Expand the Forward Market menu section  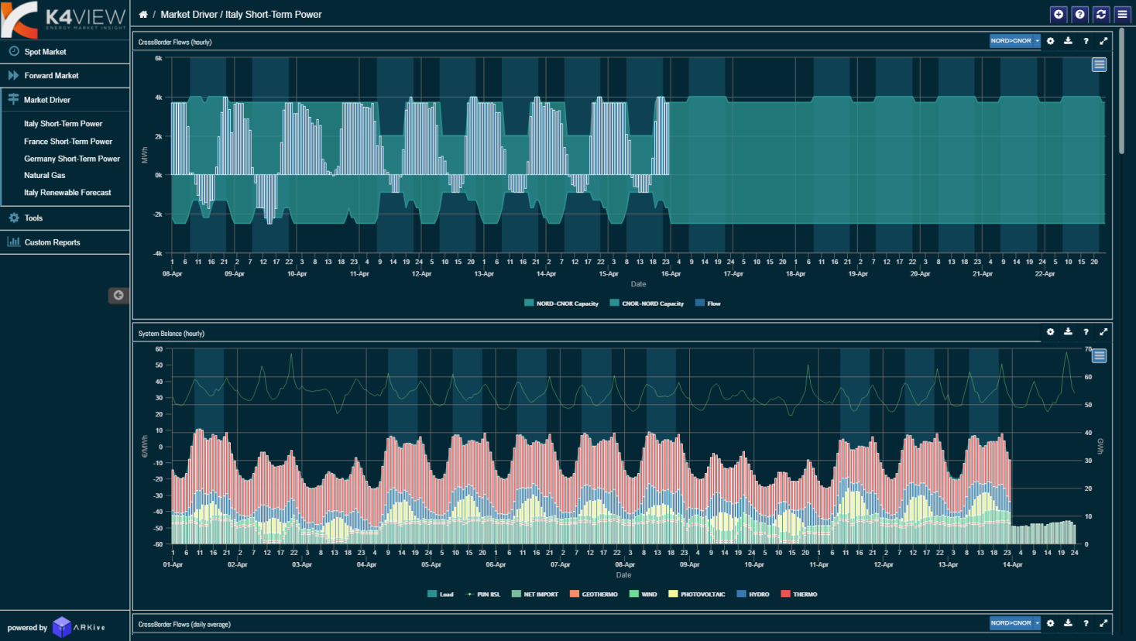click(65, 75)
